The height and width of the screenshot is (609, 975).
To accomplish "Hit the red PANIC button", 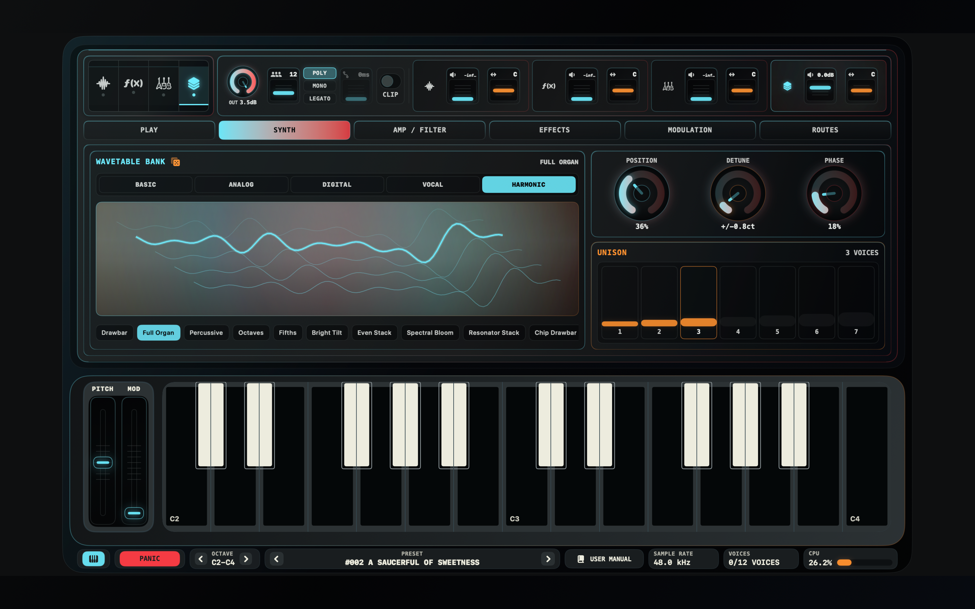I will [x=150, y=559].
